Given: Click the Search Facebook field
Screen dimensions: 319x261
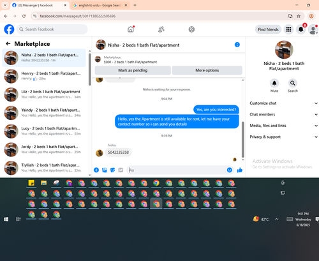Looking at the screenshot, I should coord(52,29).
